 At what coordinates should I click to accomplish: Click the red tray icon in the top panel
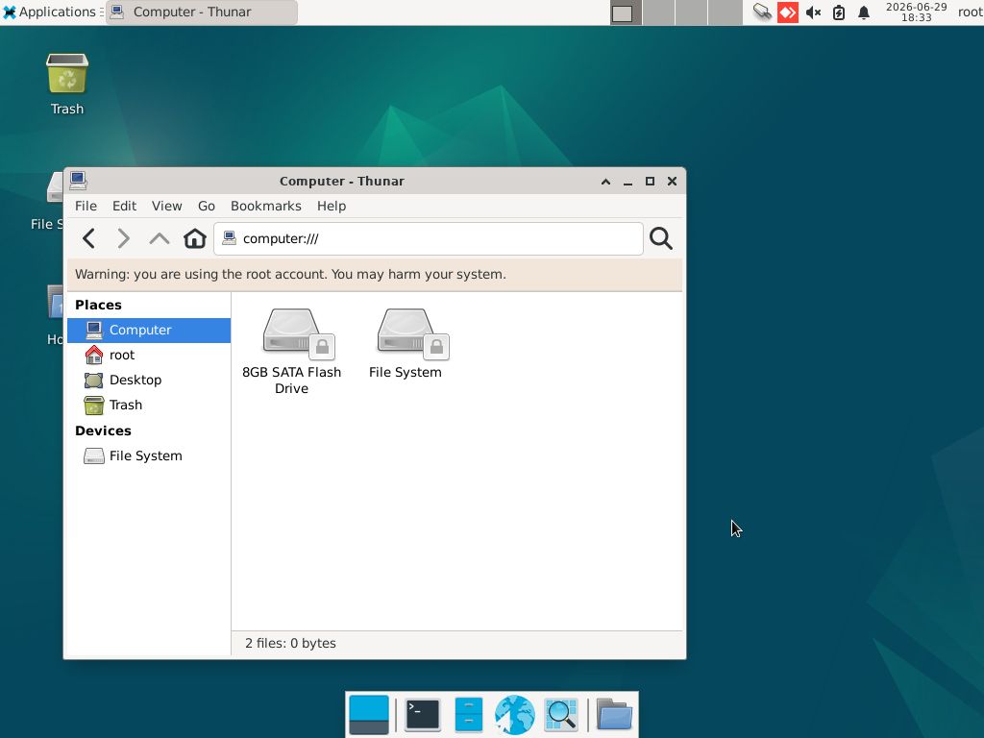click(788, 12)
